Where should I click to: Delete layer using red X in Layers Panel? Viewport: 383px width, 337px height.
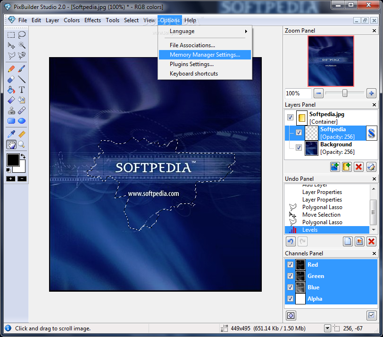pos(359,166)
